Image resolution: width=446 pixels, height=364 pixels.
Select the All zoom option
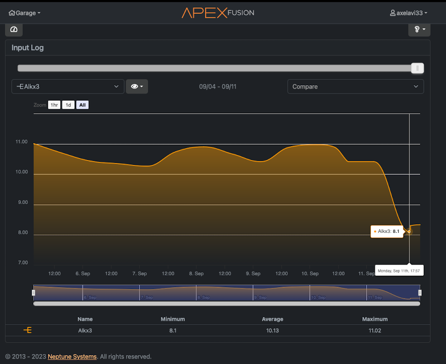[82, 105]
